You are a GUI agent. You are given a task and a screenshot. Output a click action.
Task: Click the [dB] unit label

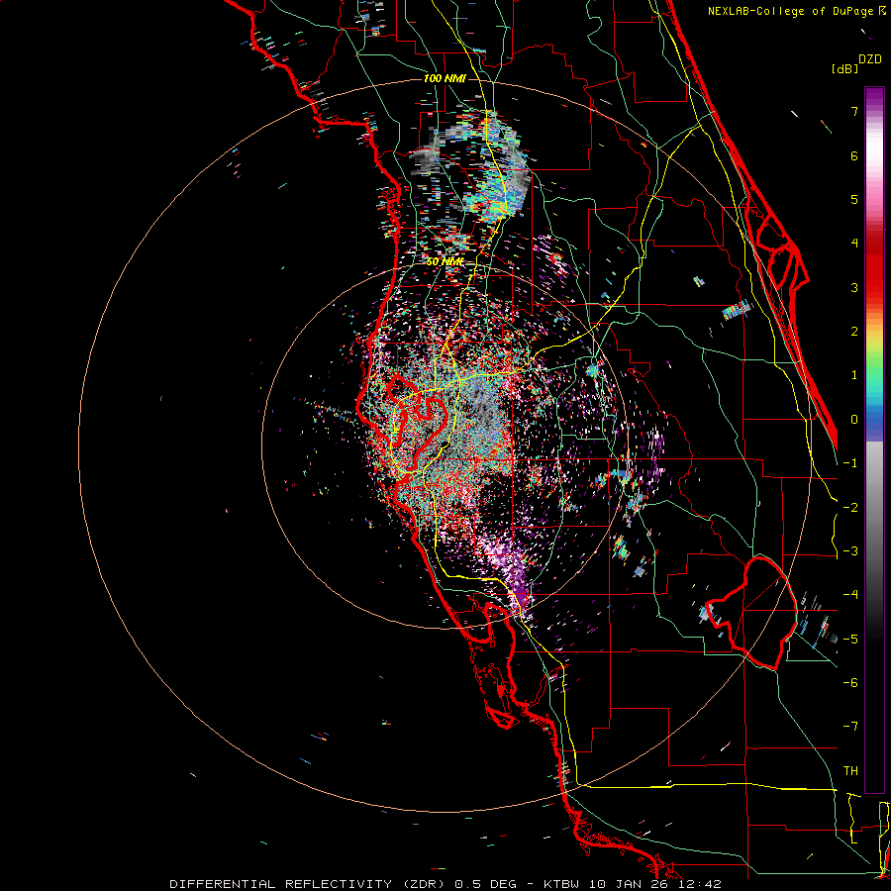[x=844, y=68]
